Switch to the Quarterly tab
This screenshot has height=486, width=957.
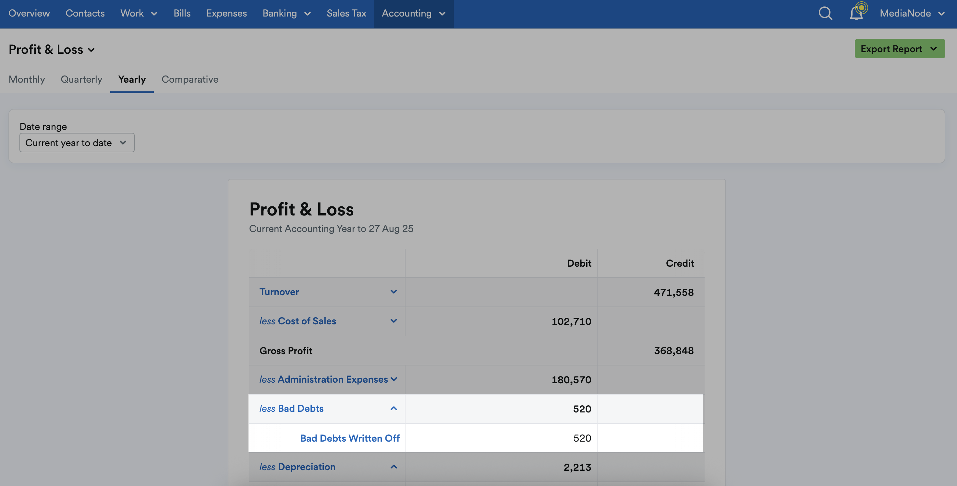81,79
